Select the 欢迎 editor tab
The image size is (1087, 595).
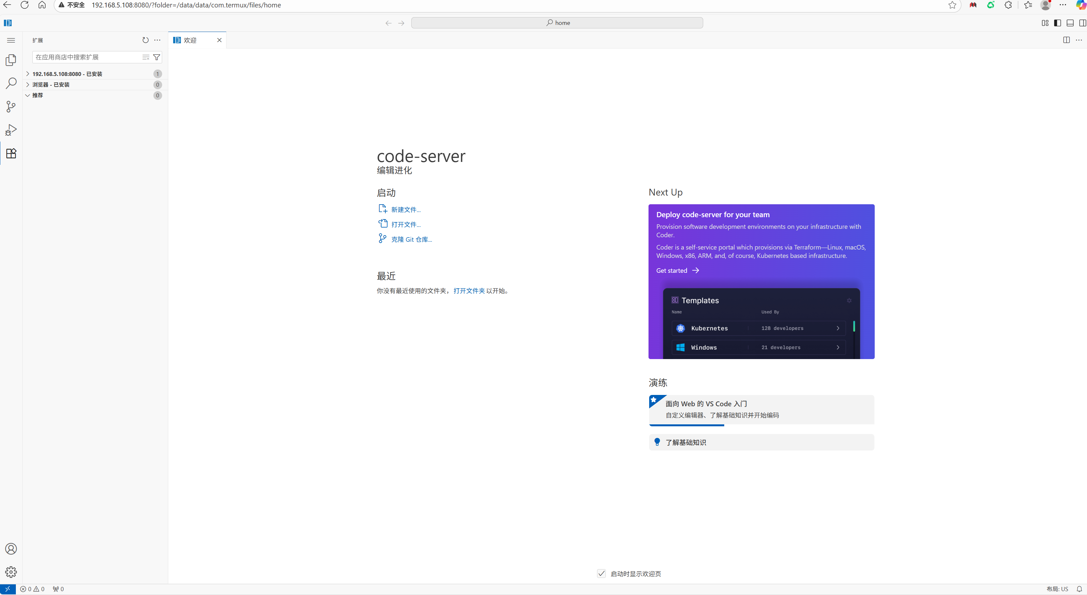[x=190, y=40]
